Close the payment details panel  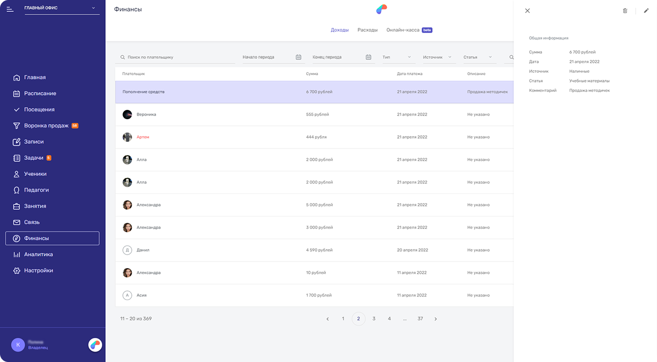(x=527, y=11)
